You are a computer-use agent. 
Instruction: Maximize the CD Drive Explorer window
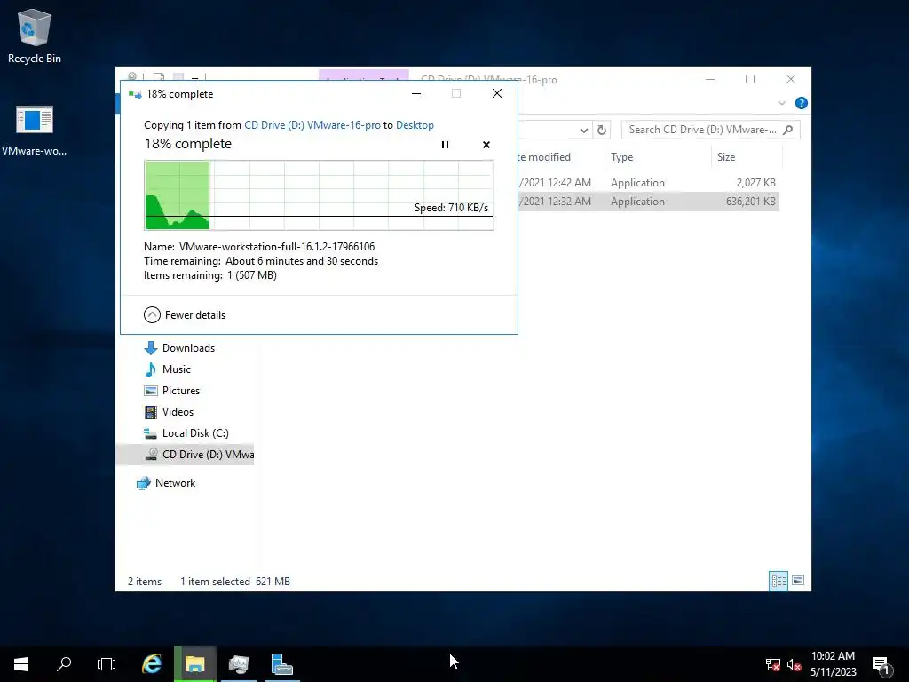point(750,79)
